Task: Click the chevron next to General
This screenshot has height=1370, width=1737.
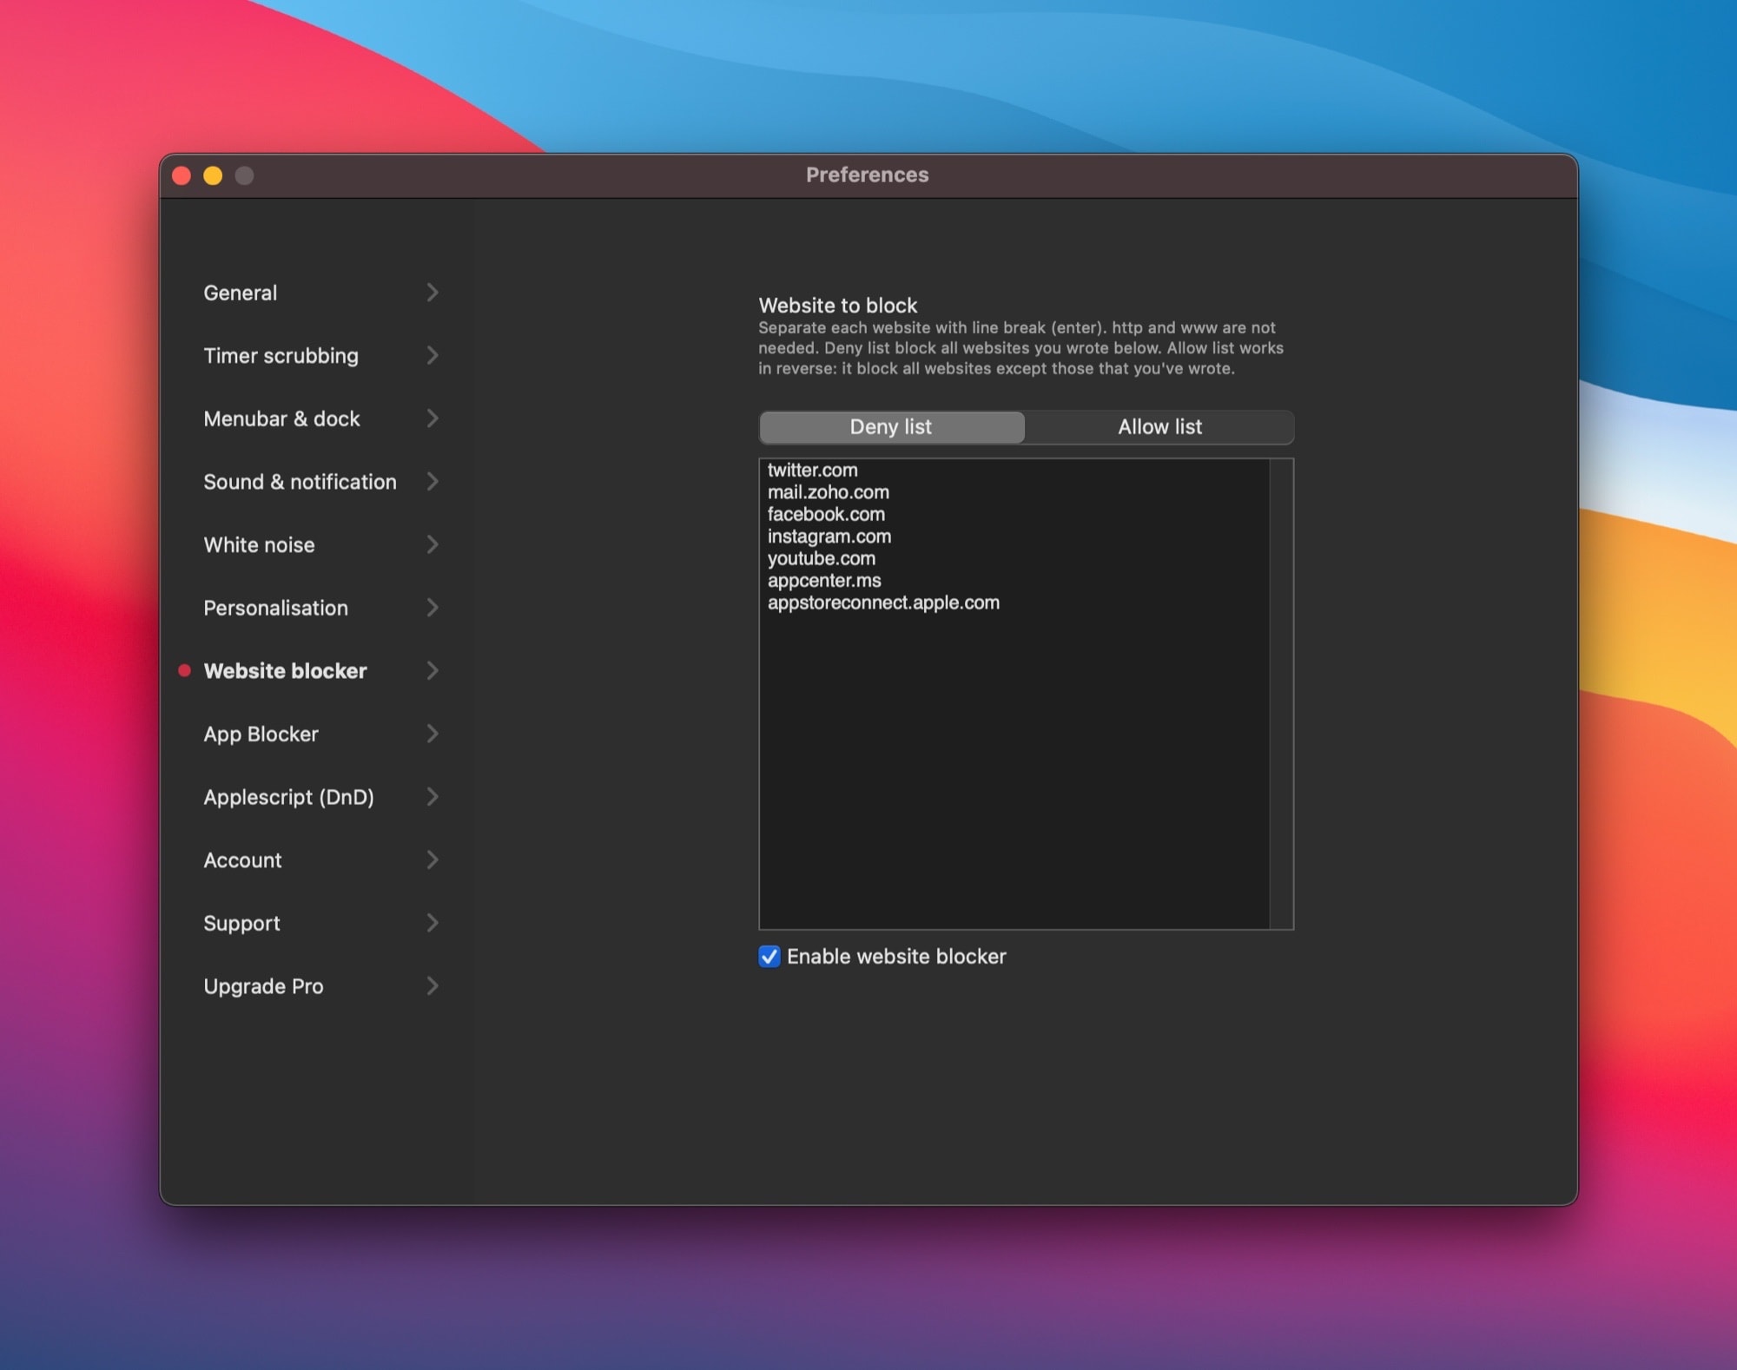Action: (x=432, y=293)
